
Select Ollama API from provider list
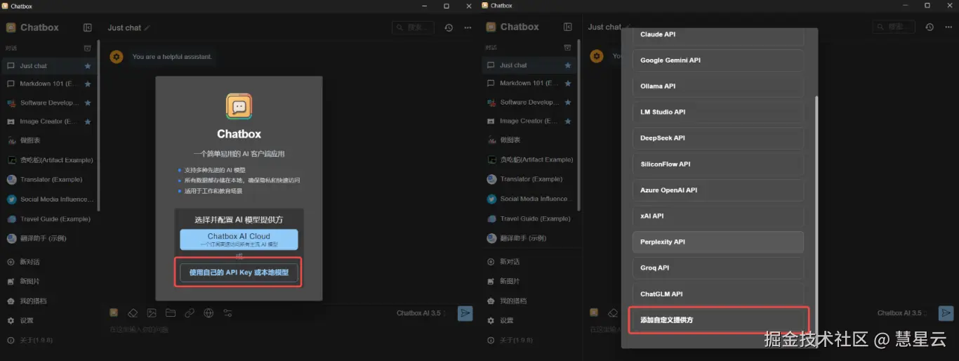click(x=717, y=86)
